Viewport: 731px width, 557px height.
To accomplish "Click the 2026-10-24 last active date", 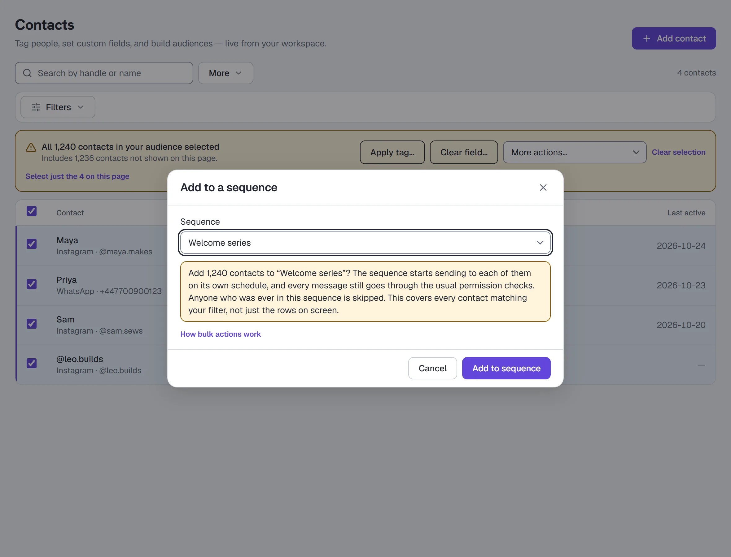I will coord(681,246).
